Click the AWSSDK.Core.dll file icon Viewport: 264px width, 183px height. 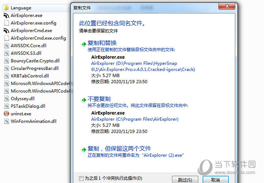[7, 45]
